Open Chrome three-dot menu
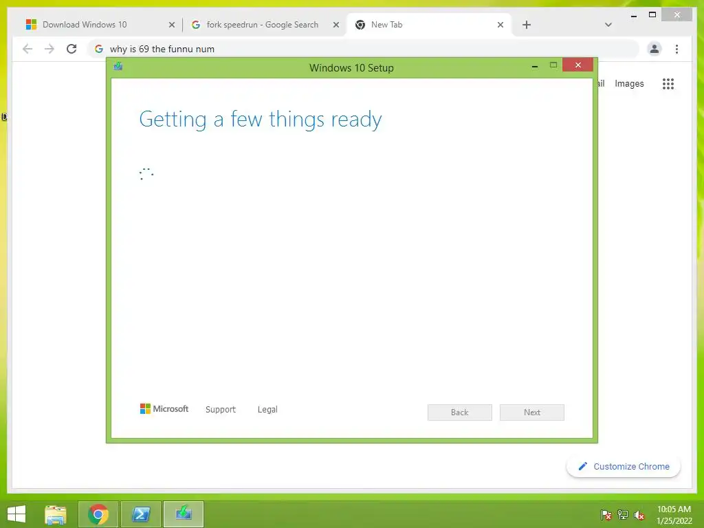704x528 pixels. pos(676,49)
